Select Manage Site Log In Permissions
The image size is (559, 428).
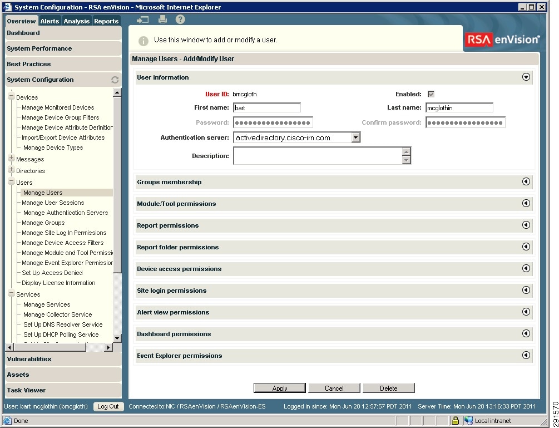point(64,233)
